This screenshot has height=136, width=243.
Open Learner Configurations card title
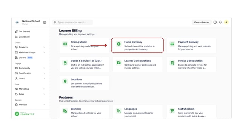pos(137,60)
